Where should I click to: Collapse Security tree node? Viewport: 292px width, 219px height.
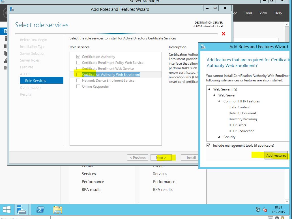pos(219,137)
